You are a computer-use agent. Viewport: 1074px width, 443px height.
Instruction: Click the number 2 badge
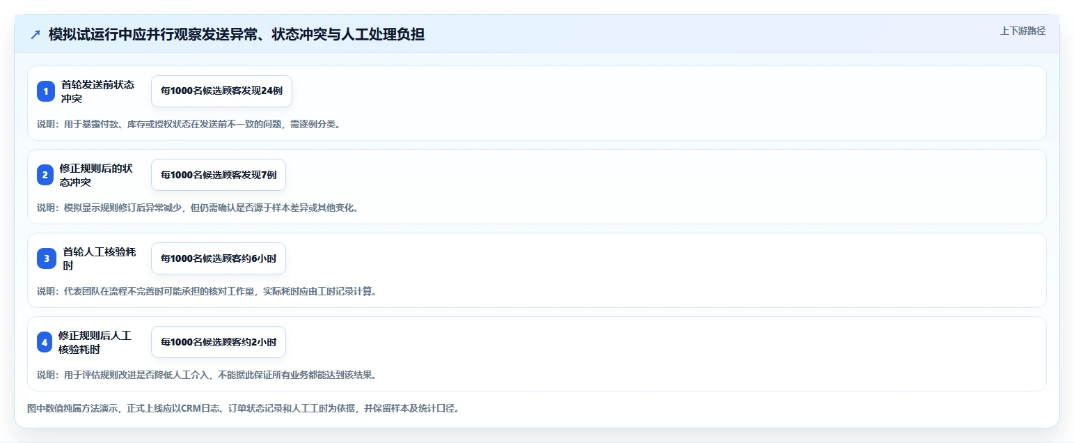[46, 175]
